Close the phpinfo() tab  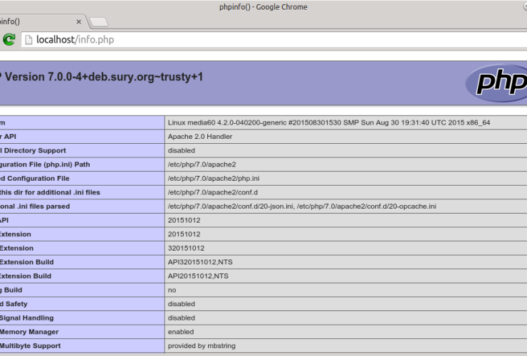click(x=78, y=21)
